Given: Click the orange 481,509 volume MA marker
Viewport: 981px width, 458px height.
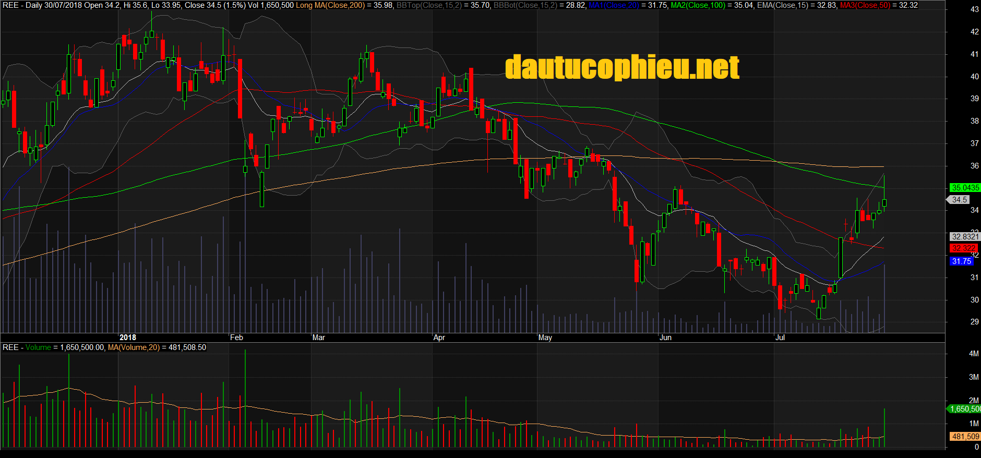Looking at the screenshot, I should pos(965,437).
